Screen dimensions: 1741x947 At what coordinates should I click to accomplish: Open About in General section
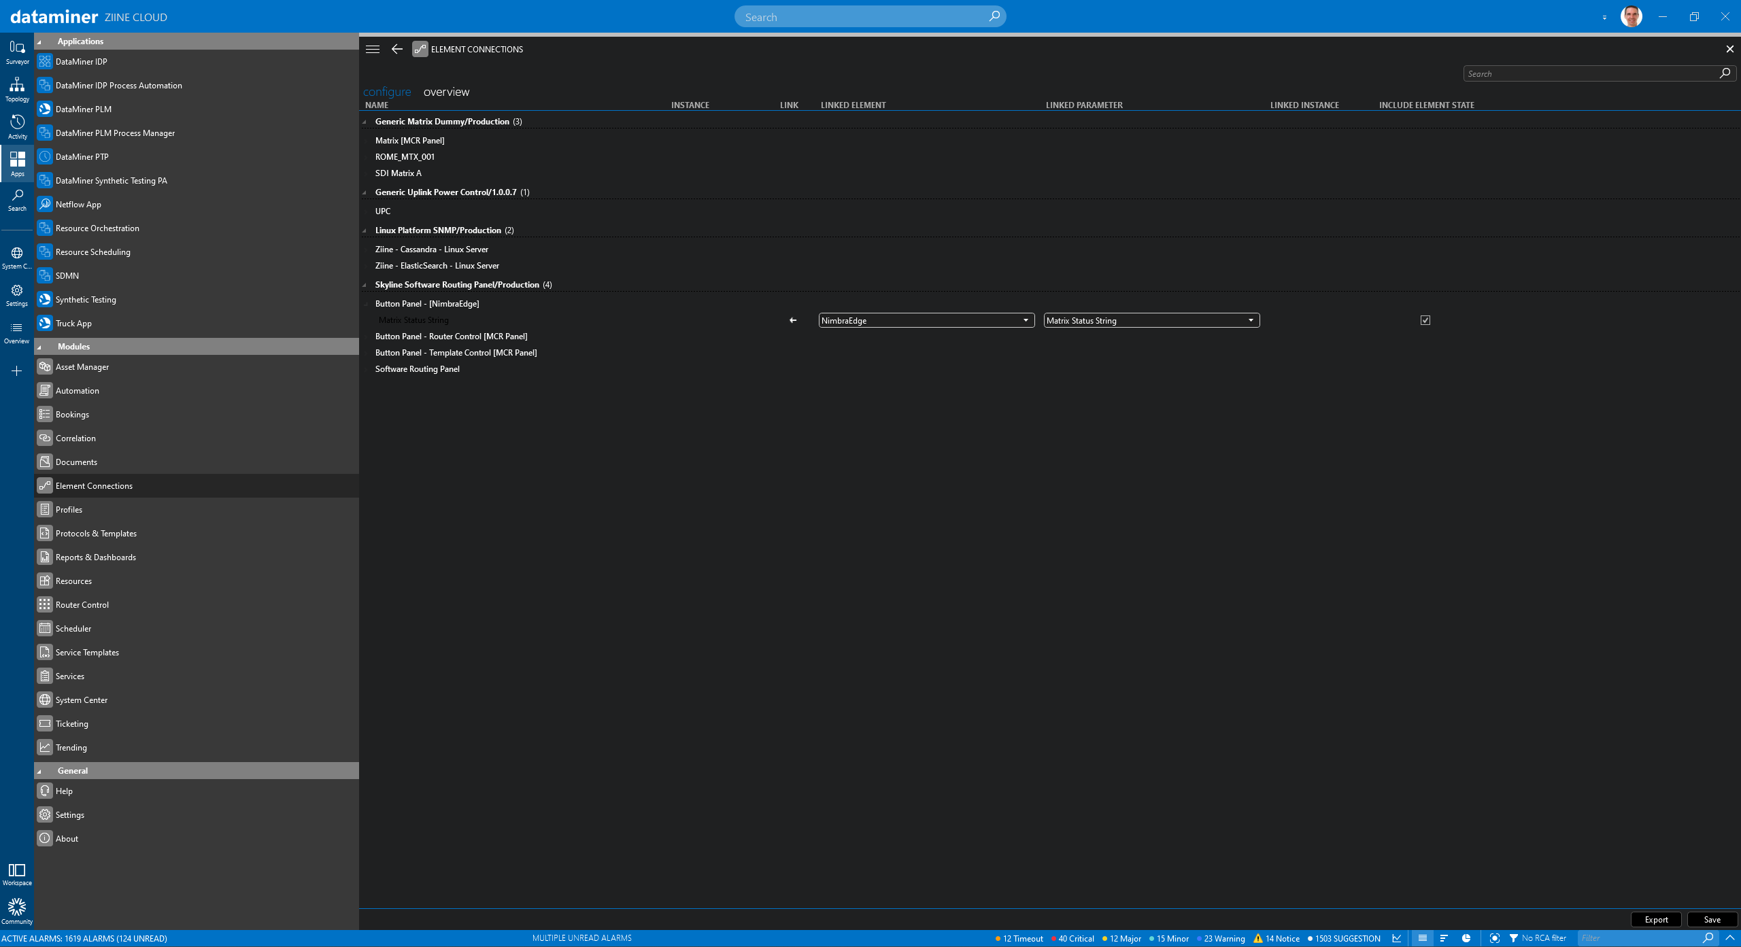(x=197, y=838)
